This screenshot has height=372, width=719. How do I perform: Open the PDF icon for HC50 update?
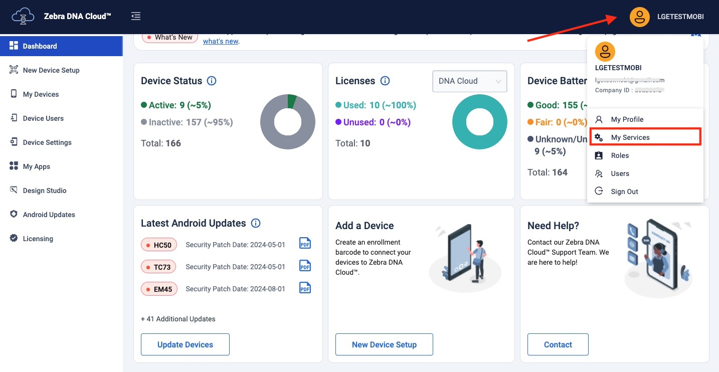click(305, 244)
